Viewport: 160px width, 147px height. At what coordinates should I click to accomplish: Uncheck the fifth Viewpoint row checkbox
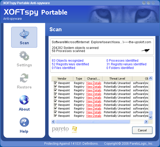tap(55, 97)
